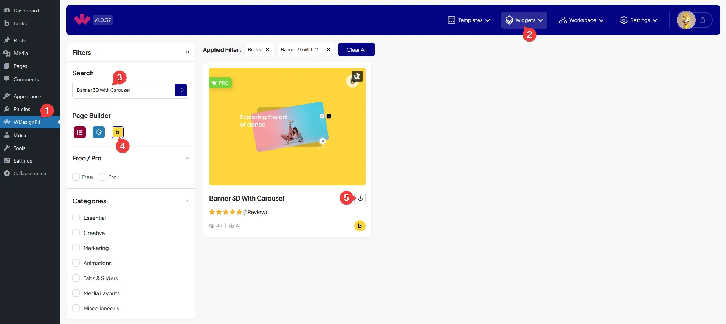Click the Collapse menu link
This screenshot has width=726, height=324.
click(x=29, y=174)
